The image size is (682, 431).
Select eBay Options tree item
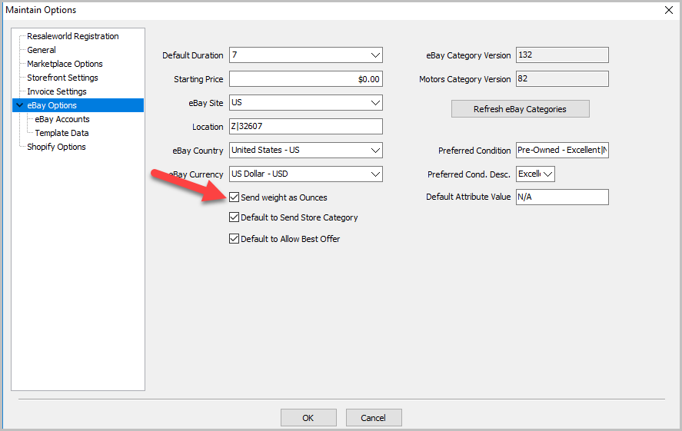click(52, 105)
